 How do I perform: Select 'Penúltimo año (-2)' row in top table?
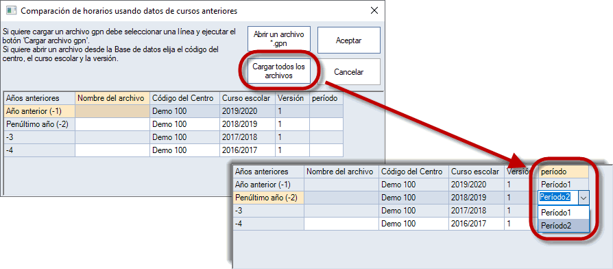[40, 124]
